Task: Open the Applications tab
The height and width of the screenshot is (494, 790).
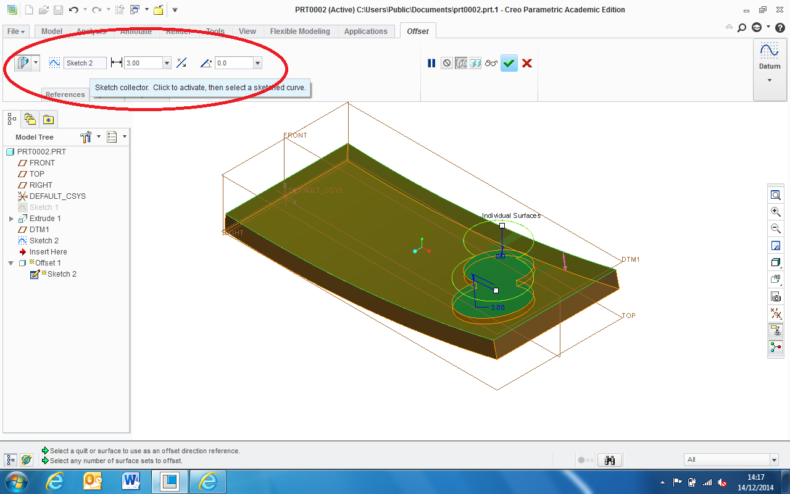Action: (366, 31)
